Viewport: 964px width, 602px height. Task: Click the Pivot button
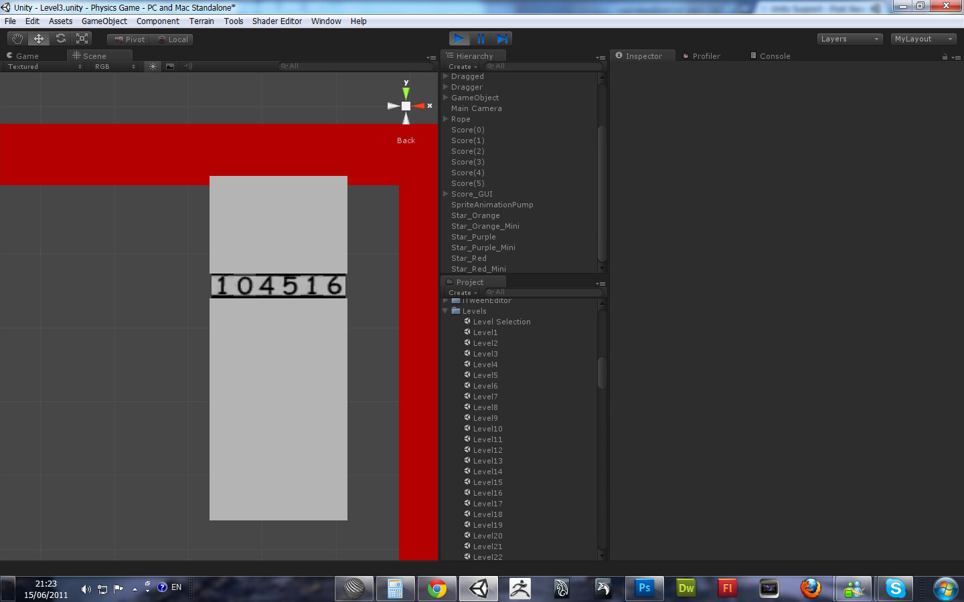[128, 39]
